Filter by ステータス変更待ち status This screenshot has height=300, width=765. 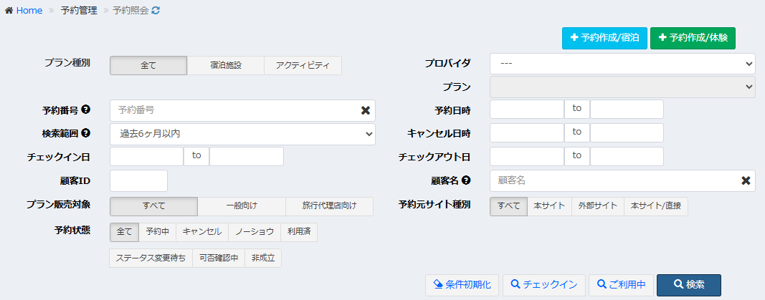[x=151, y=258]
